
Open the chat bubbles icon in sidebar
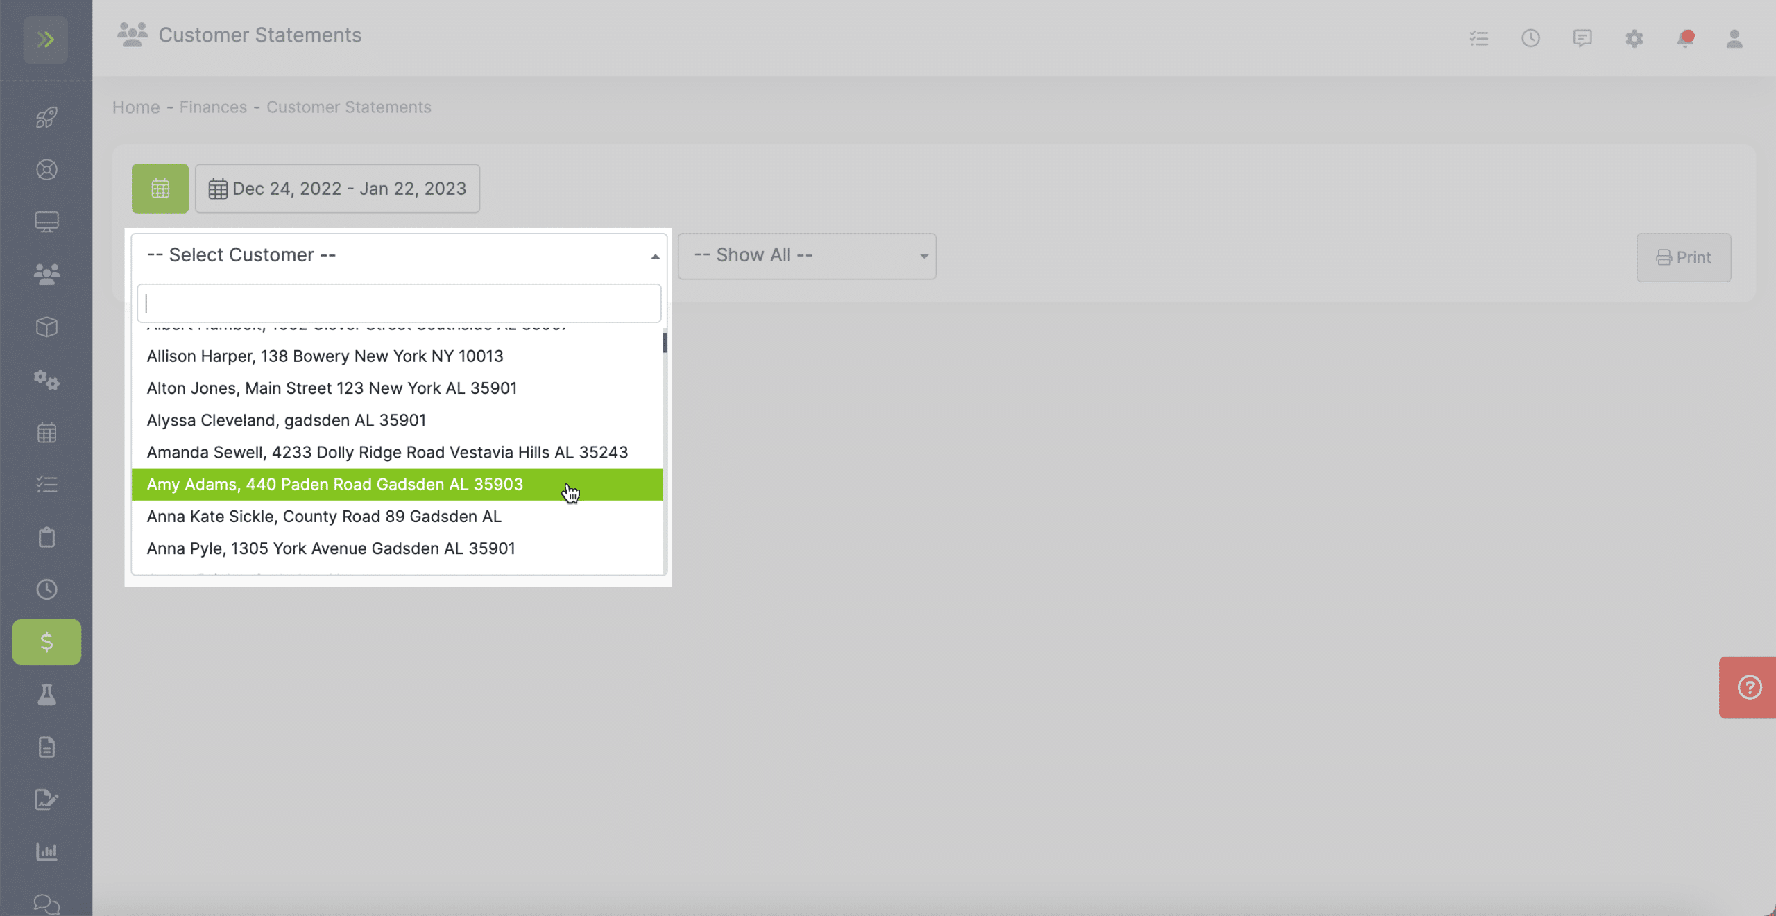pos(46,904)
